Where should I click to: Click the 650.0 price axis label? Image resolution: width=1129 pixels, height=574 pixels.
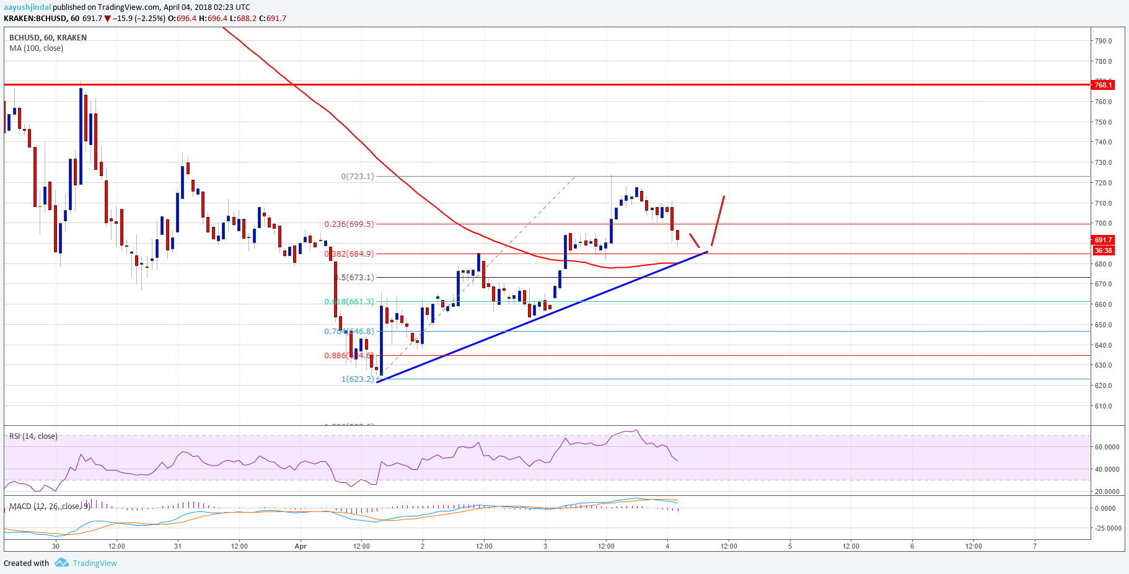point(1104,325)
